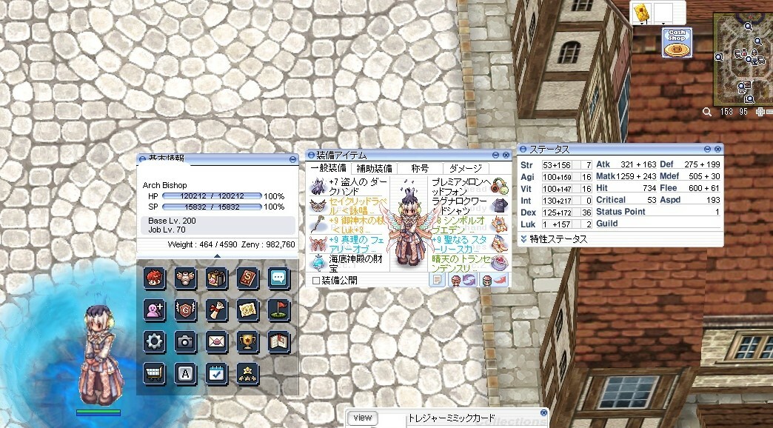Viewport: 773px width, 428px height.
Task: Collapse the basic info menu arrow
Action: (x=218, y=256)
